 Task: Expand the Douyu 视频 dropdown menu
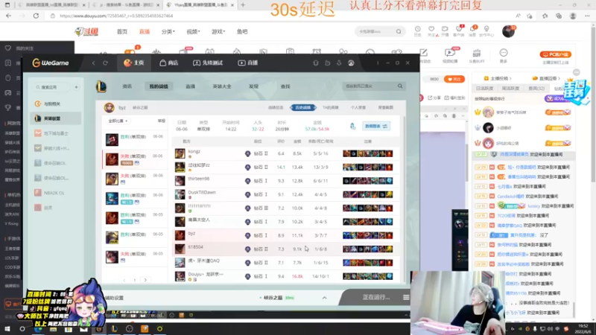click(x=193, y=31)
